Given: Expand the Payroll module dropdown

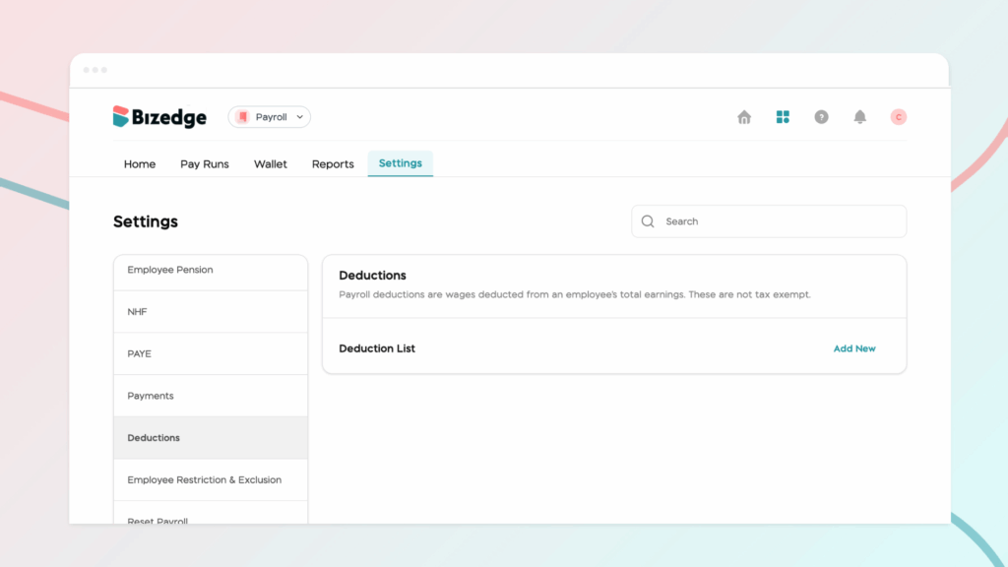Looking at the screenshot, I should 269,117.
